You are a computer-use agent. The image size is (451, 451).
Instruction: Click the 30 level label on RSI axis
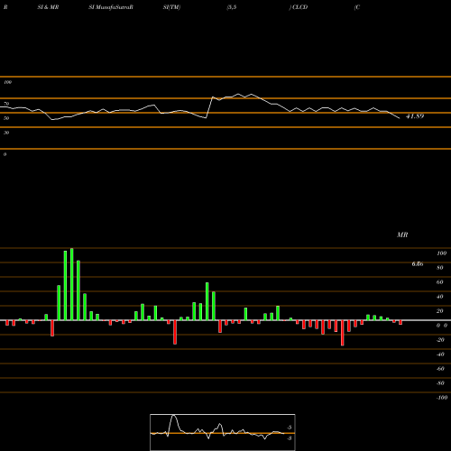pyautogui.click(x=6, y=133)
